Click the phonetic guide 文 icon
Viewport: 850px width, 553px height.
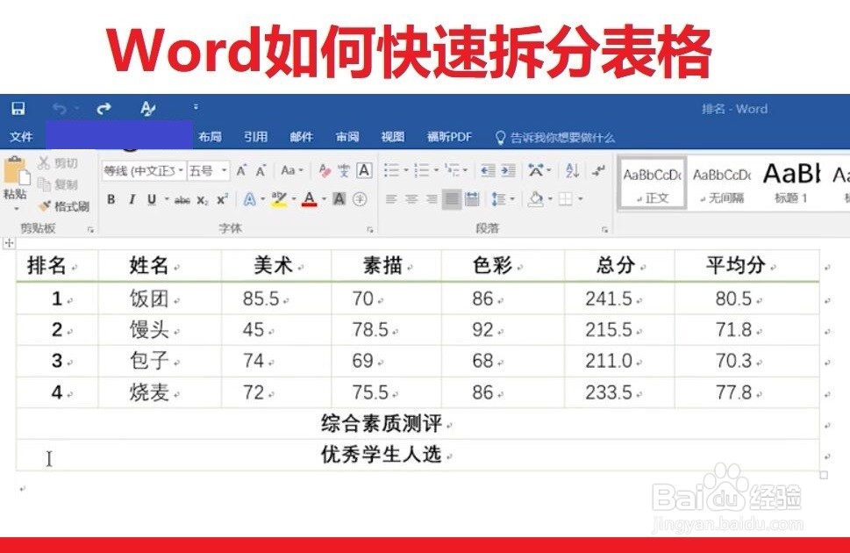point(344,171)
